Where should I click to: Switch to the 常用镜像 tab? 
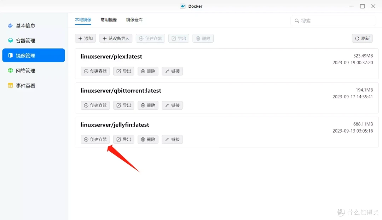(109, 20)
